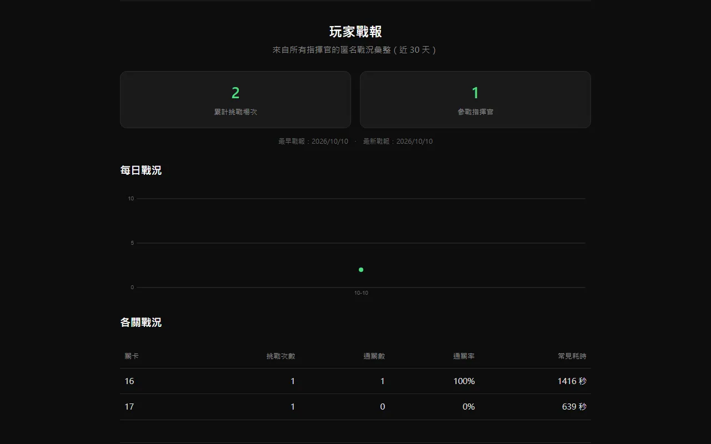This screenshot has width=711, height=444.
Task: Click the 累計挑戰場次 card value 2
Action: tap(236, 93)
